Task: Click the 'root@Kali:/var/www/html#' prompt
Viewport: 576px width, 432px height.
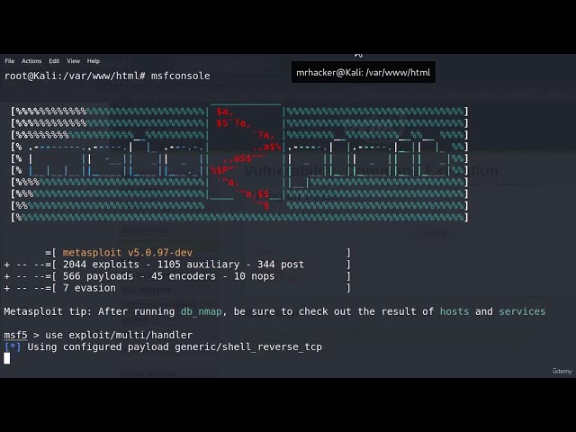Action: pyautogui.click(x=75, y=76)
